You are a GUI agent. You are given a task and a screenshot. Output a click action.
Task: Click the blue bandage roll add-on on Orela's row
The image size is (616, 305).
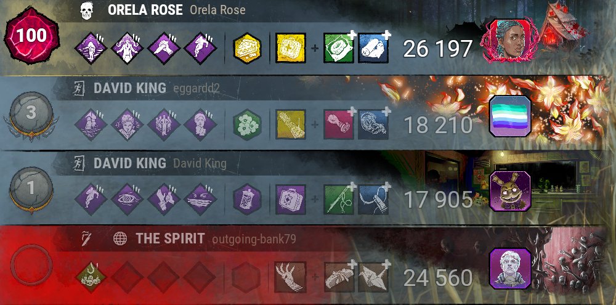click(x=373, y=48)
